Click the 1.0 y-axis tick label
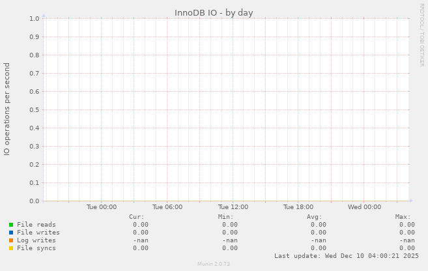 coord(35,18)
